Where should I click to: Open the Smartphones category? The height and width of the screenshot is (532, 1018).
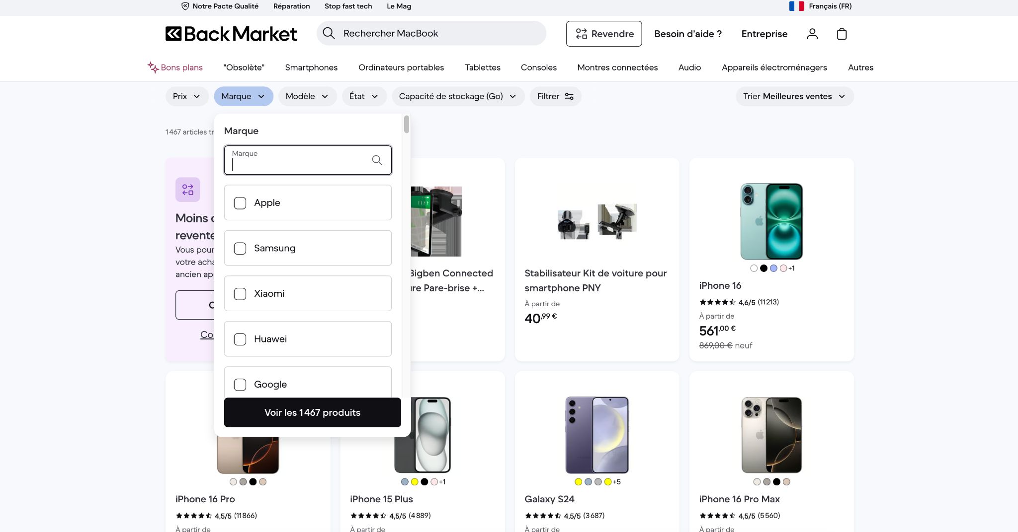tap(311, 67)
